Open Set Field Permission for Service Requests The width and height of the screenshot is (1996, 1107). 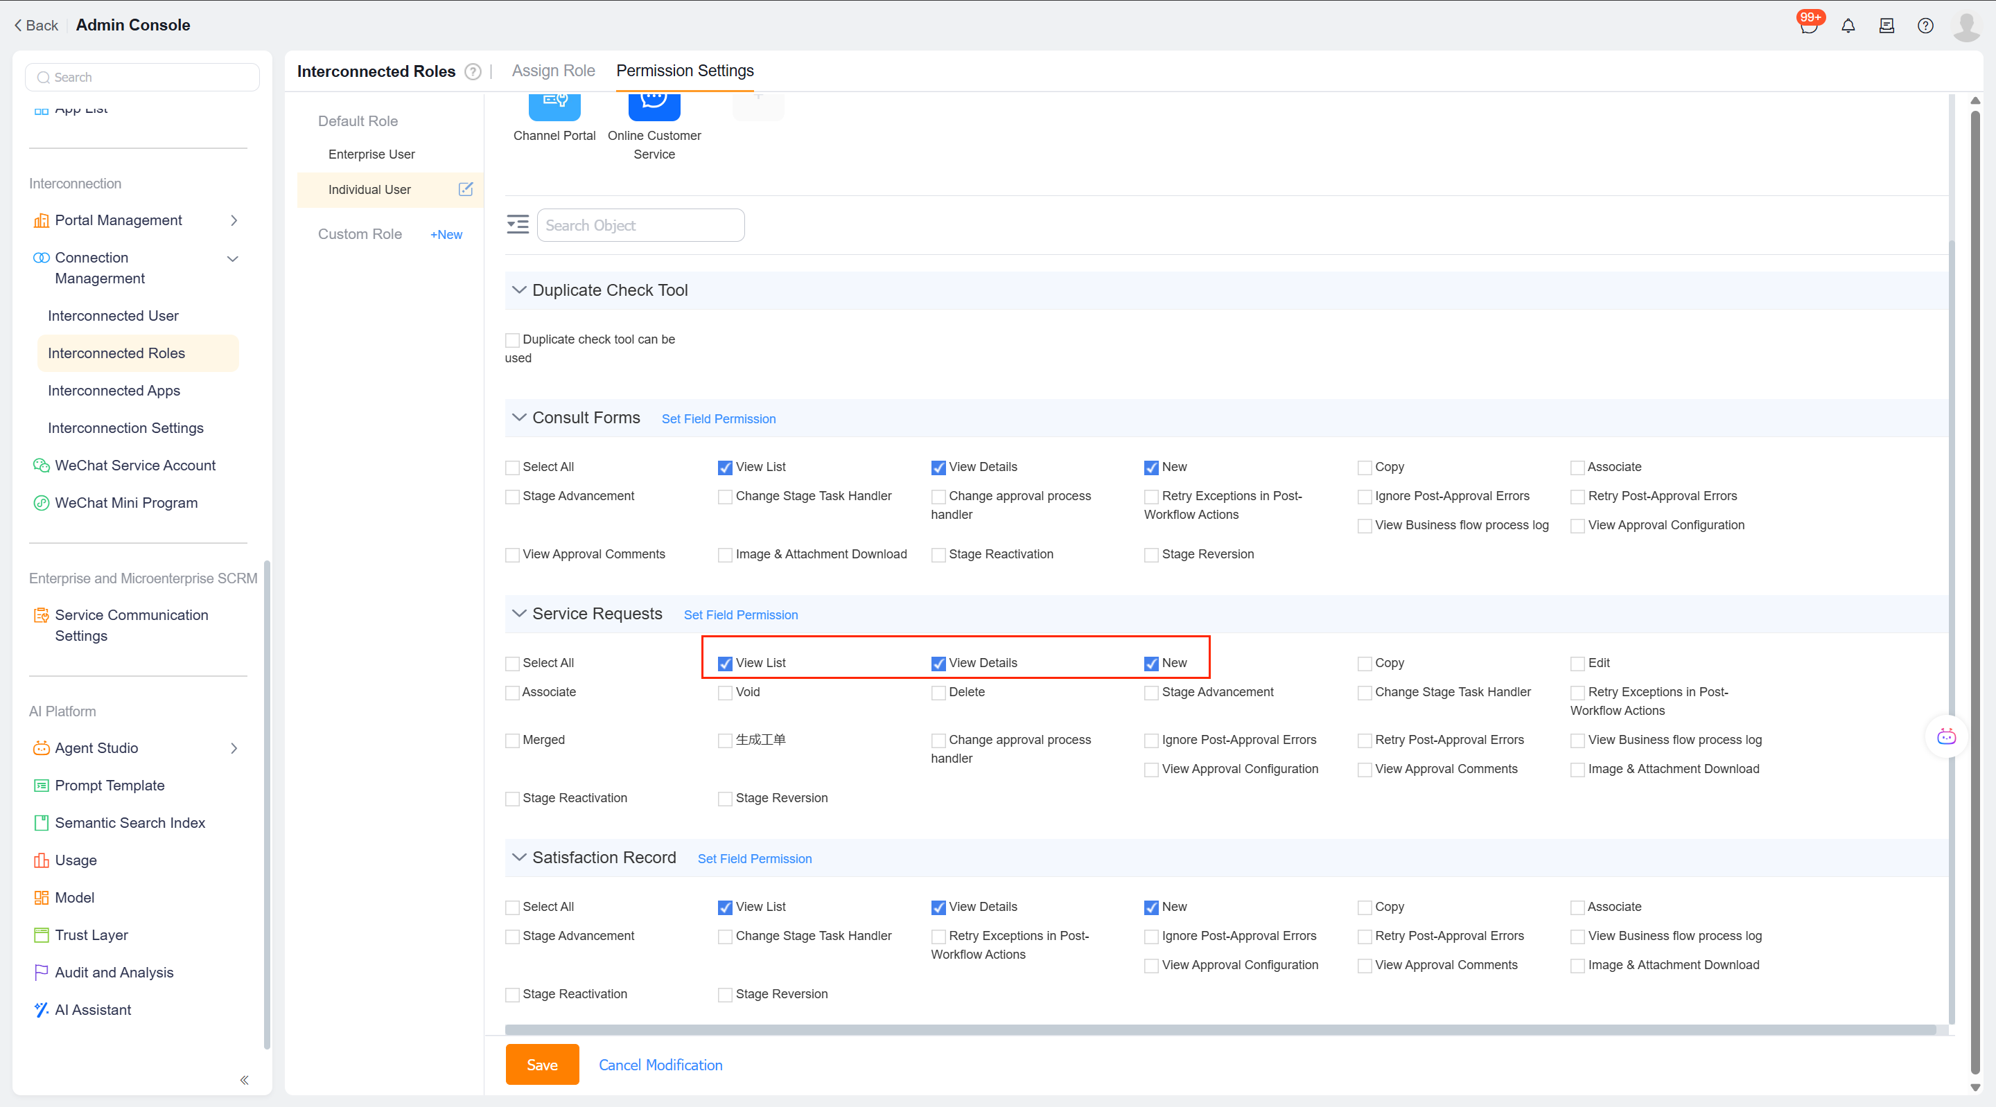741,615
